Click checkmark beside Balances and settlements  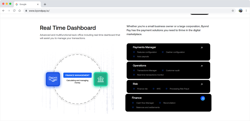coord(133,107)
